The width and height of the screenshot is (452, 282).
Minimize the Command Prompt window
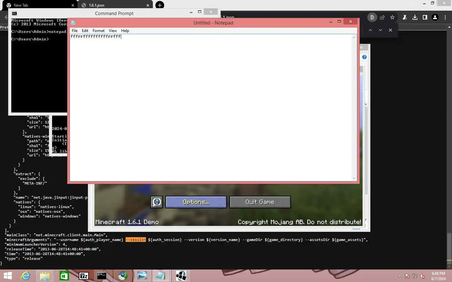coord(191,12)
